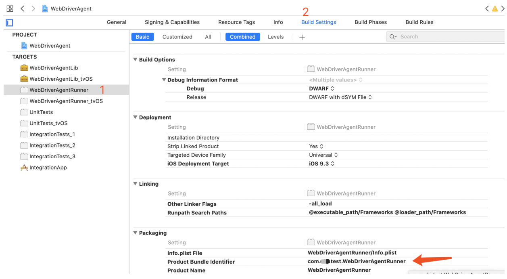
Task: Collapse the Deployment section
Action: click(136, 117)
